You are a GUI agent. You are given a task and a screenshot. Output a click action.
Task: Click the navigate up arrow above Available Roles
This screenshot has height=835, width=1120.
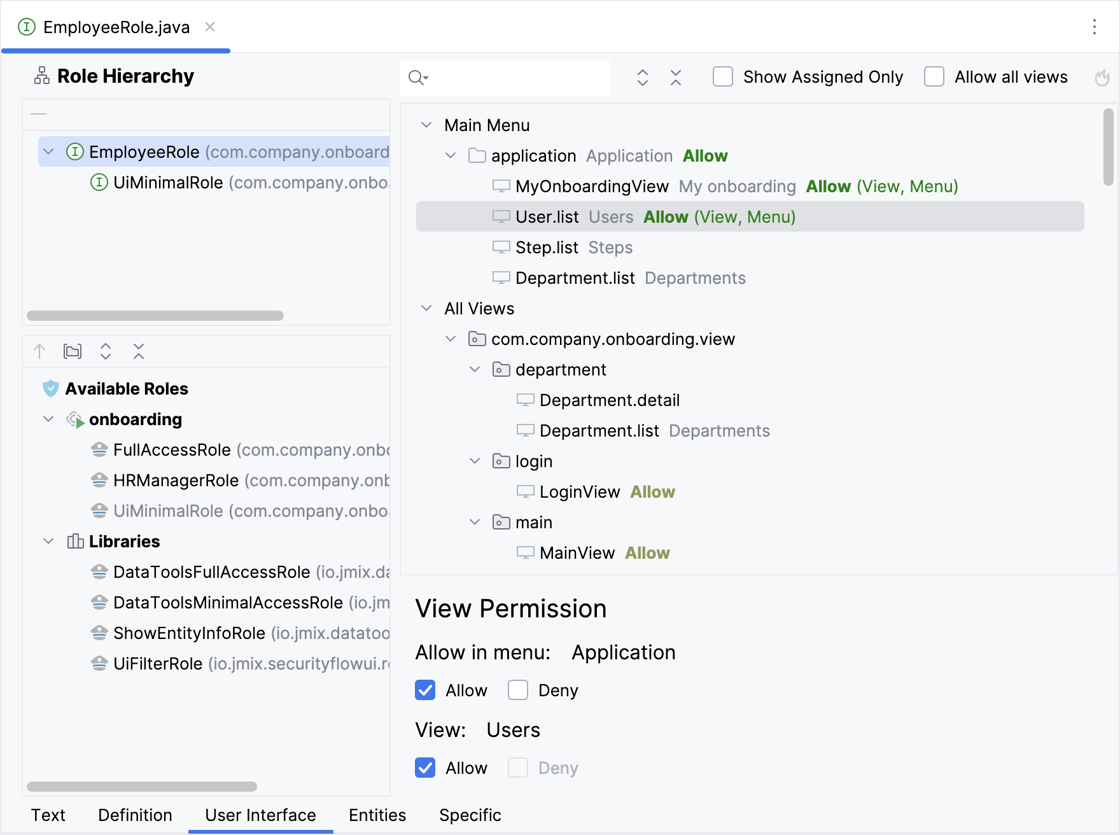point(39,351)
